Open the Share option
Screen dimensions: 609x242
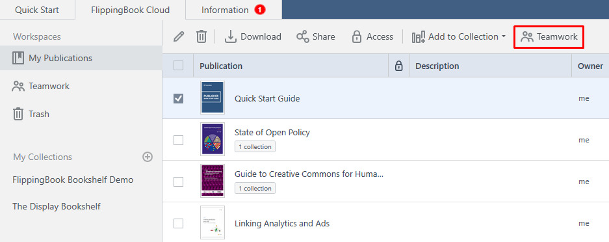tap(316, 37)
